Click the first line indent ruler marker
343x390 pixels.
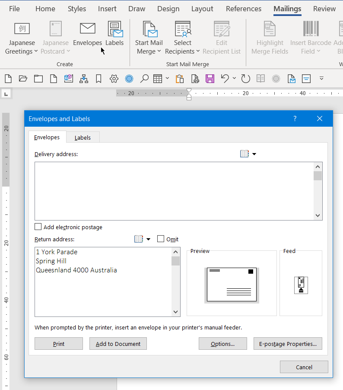189,90
